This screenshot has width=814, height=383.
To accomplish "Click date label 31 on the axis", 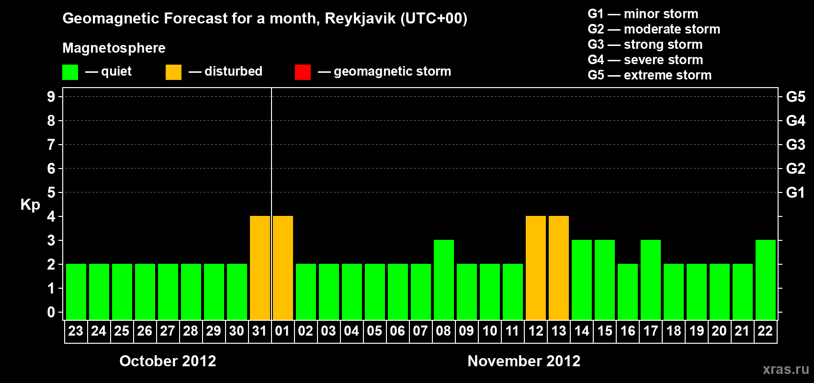I will (x=260, y=331).
